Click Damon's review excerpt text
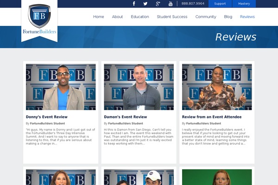This screenshot has width=278, height=185. [139, 136]
